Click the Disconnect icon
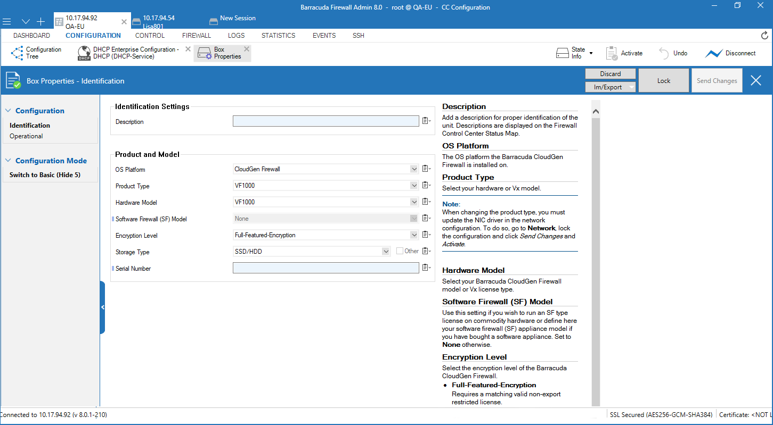Viewport: 773px width, 425px height. coord(713,53)
